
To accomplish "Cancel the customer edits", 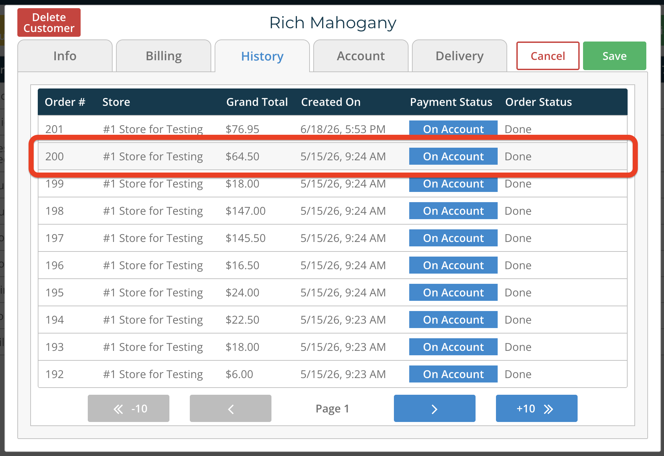I will pos(548,56).
